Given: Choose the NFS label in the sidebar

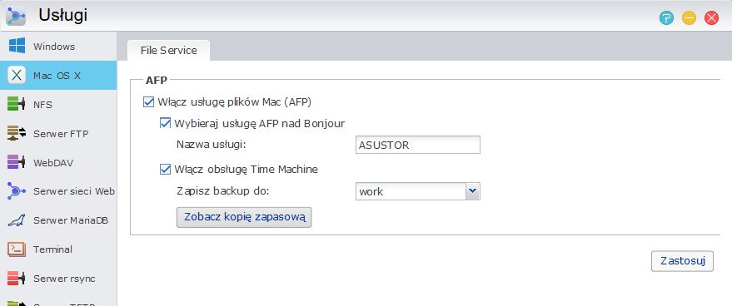Looking at the screenshot, I should [42, 105].
